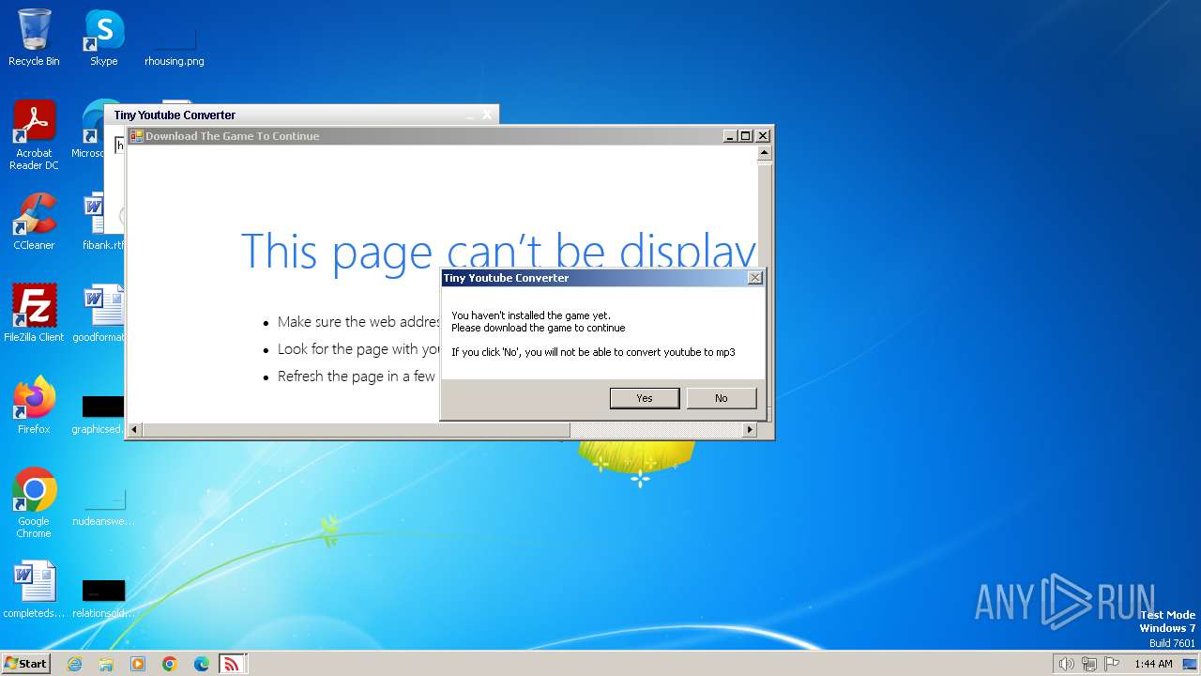Select the goodformat Word document icon
Viewport: 1201px width, 676px height.
tap(102, 313)
